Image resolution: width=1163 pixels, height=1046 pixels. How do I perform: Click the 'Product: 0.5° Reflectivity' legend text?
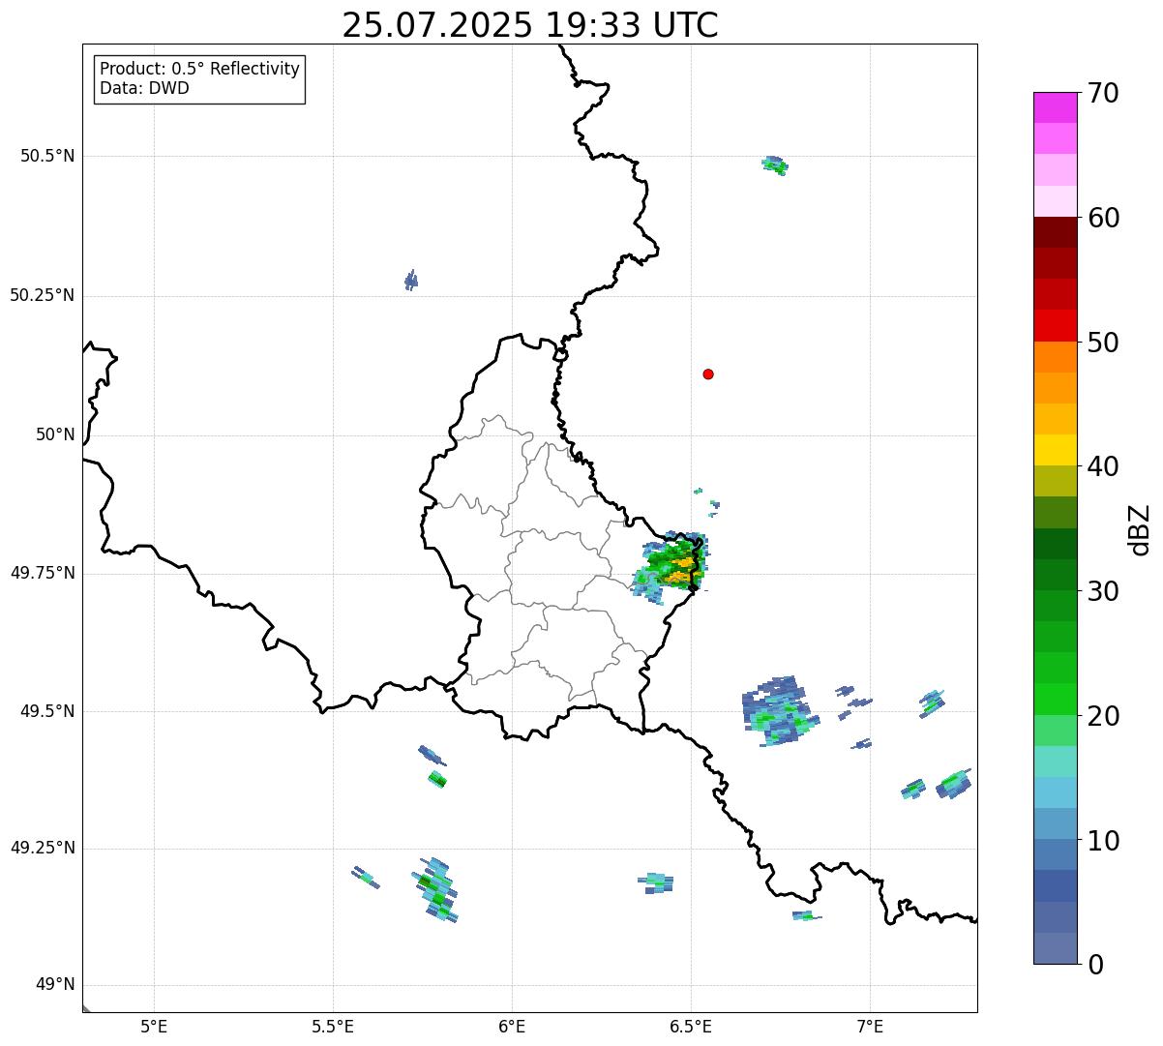200,70
